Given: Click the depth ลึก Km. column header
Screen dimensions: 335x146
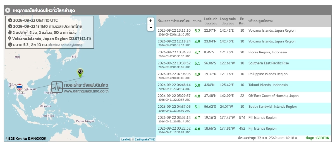Looking at the screenshot, I should point(242,21).
